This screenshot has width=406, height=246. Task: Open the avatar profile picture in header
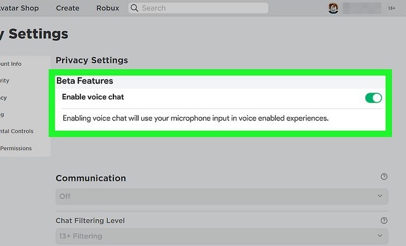(x=334, y=8)
